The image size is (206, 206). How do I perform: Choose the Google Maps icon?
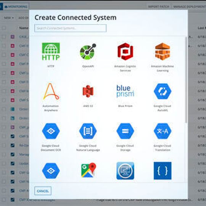(x=89, y=170)
